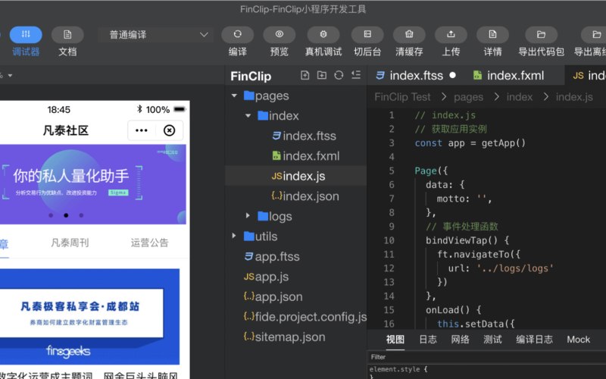This screenshot has width=606, height=379.
Task: Click the '../logs/logs' url string
Action: (x=515, y=268)
